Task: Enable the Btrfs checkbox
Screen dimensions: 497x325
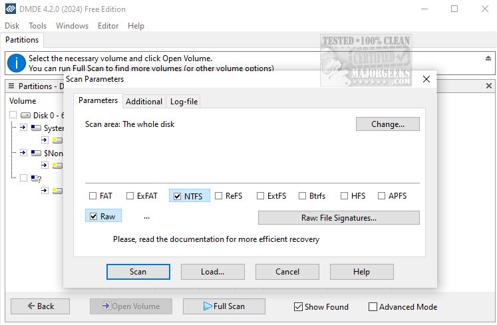Action: 302,196
